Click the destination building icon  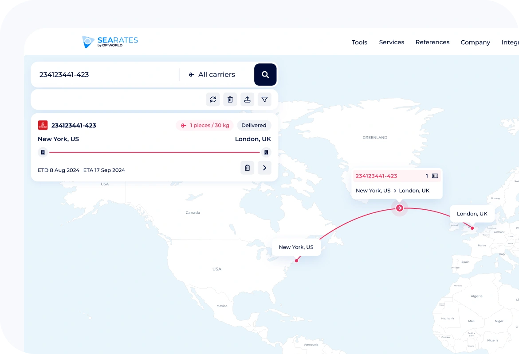tap(266, 152)
